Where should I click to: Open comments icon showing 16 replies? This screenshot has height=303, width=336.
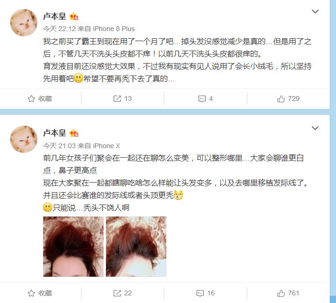pyautogui.click(x=200, y=293)
